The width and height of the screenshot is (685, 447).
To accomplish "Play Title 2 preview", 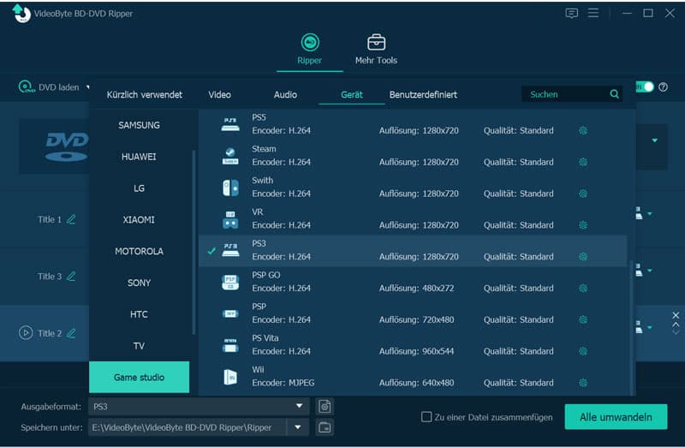I will tap(26, 332).
